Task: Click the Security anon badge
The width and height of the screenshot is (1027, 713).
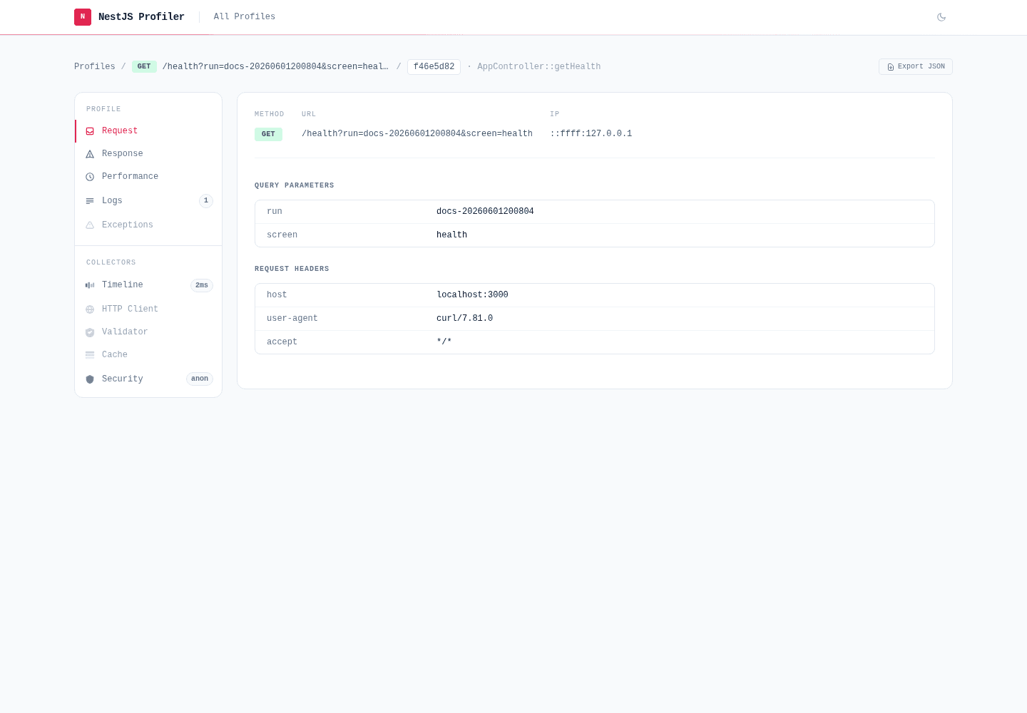Action: click(200, 379)
